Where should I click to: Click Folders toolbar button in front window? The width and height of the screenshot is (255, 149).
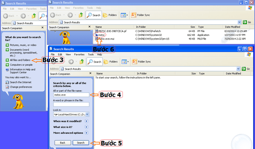111,62
